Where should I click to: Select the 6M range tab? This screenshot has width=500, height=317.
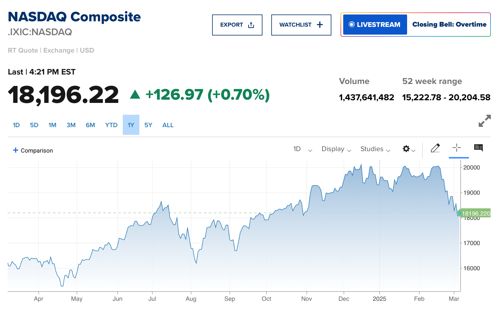point(90,125)
